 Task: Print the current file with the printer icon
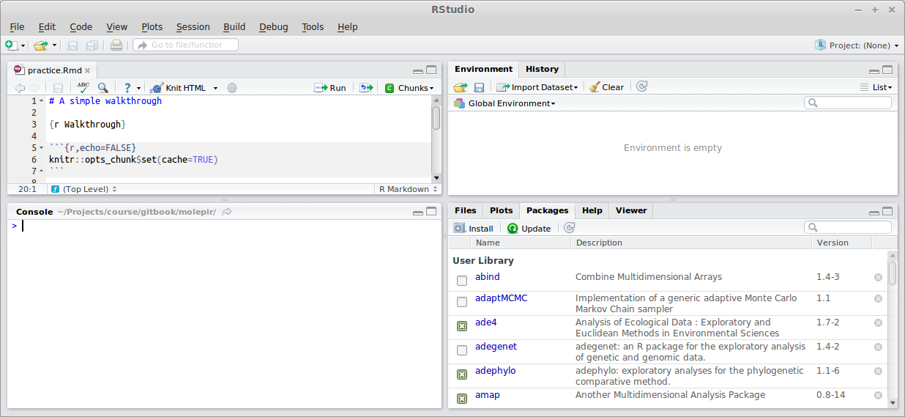116,45
